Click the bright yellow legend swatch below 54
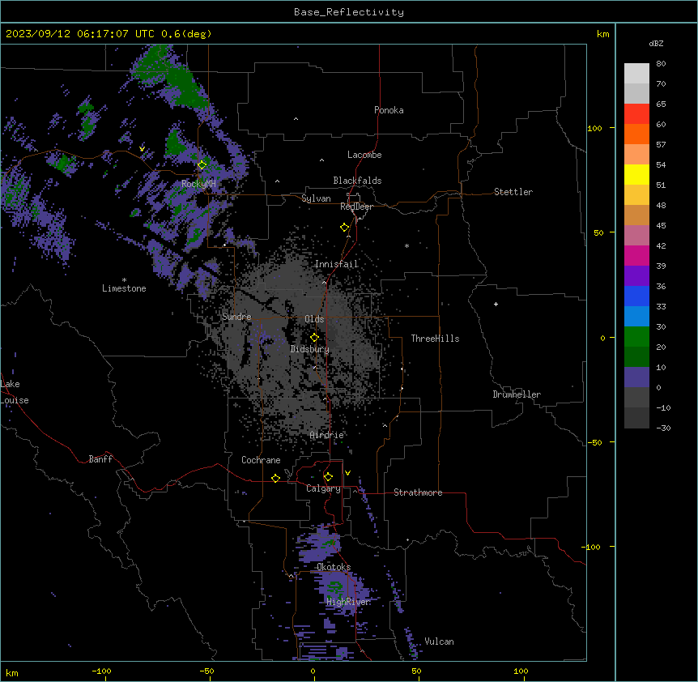The image size is (698, 682). (x=636, y=174)
